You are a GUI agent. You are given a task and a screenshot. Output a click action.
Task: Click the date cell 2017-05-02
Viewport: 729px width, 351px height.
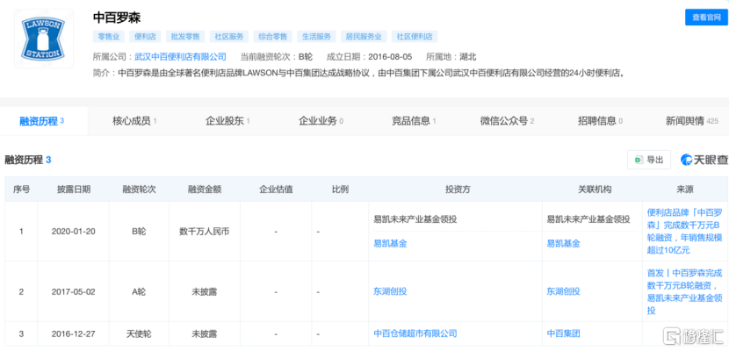(x=74, y=291)
